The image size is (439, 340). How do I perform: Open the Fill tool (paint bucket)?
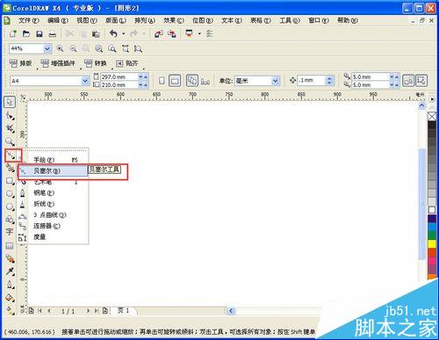10,298
